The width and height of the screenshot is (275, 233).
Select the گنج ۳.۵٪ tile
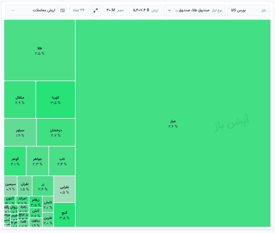tap(65, 215)
